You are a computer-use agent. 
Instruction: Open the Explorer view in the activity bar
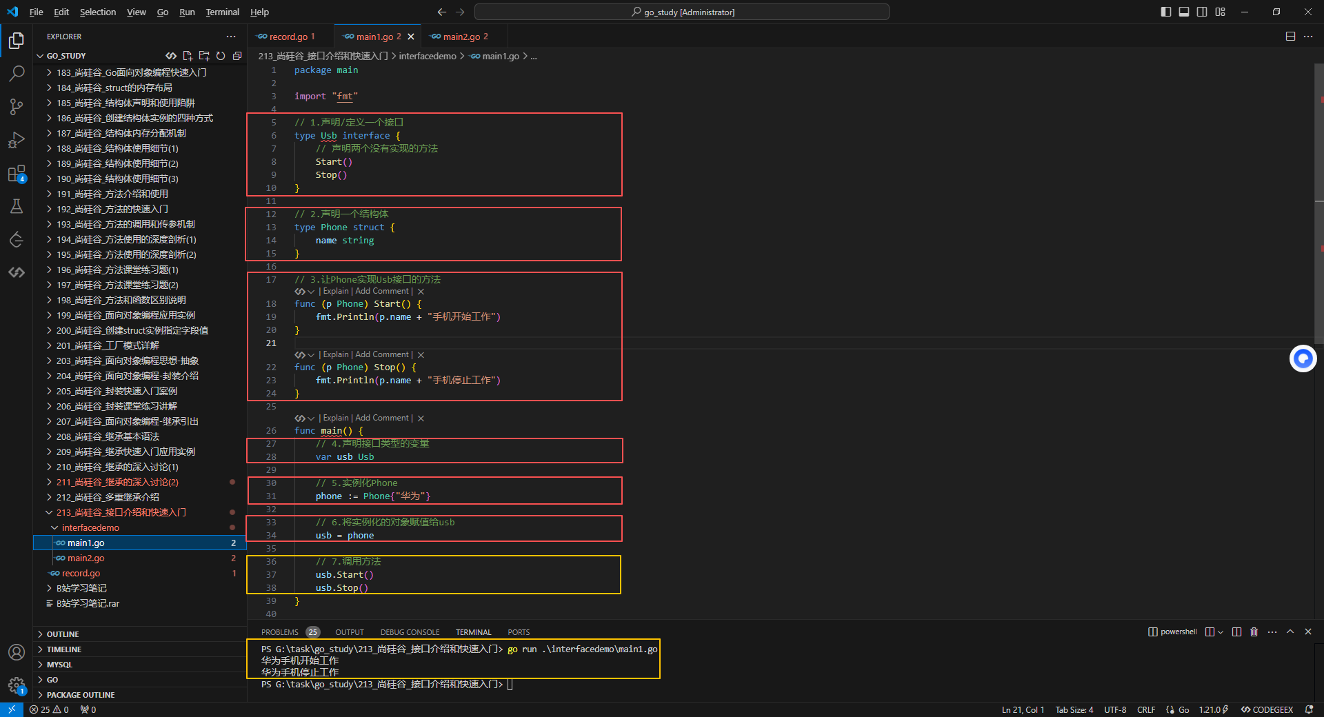pos(17,41)
